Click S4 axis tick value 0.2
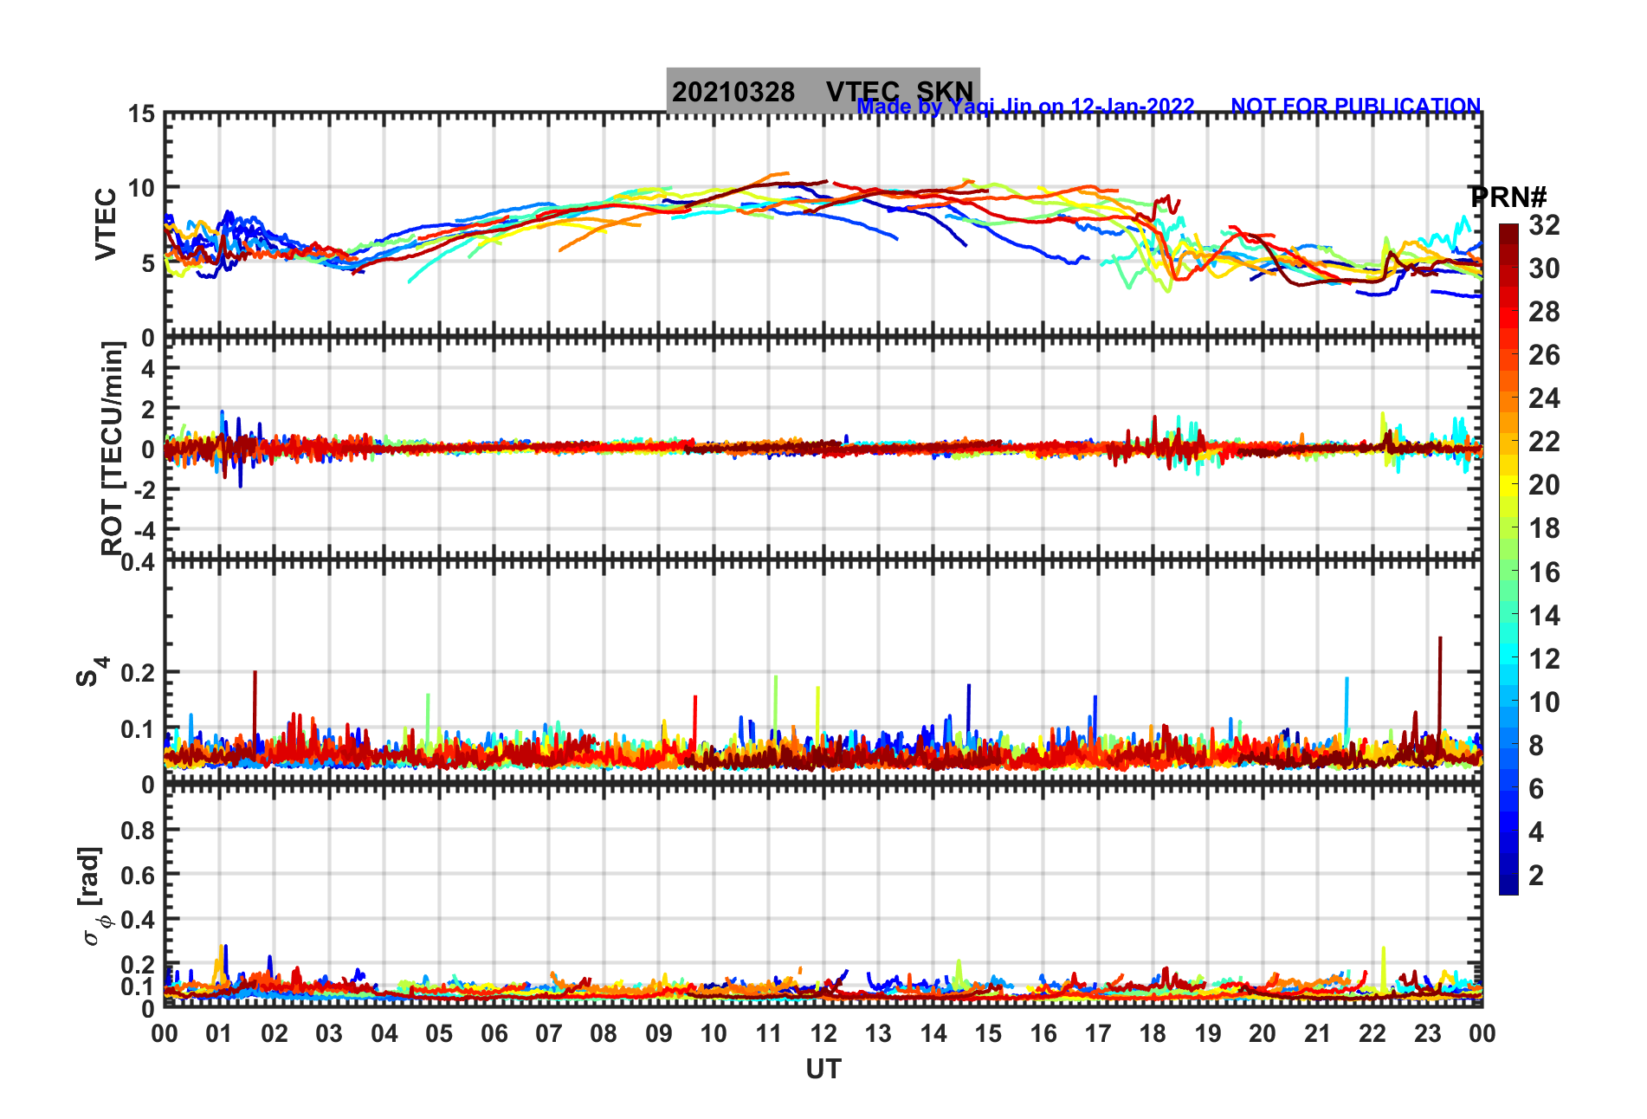The height and width of the screenshot is (1119, 1647). coord(139,673)
